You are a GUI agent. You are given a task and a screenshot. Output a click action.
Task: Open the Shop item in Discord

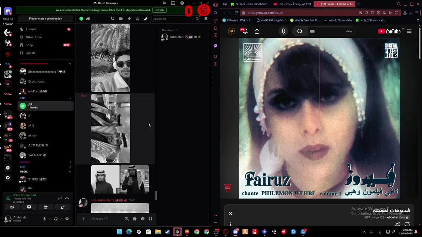(45, 45)
